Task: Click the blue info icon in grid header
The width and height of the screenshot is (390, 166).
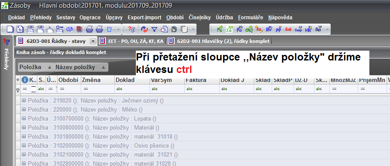Action: pyautogui.click(x=25, y=80)
